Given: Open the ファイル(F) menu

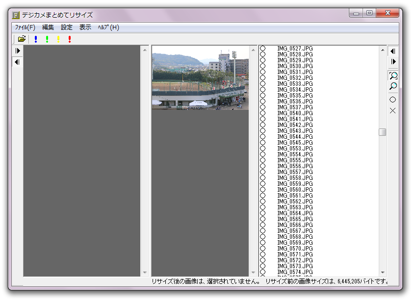Looking at the screenshot, I should pos(25,27).
